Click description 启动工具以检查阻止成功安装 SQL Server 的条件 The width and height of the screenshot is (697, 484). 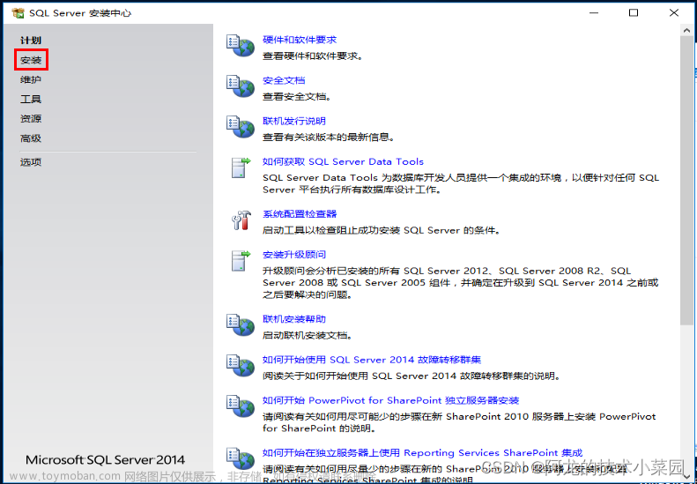click(382, 230)
